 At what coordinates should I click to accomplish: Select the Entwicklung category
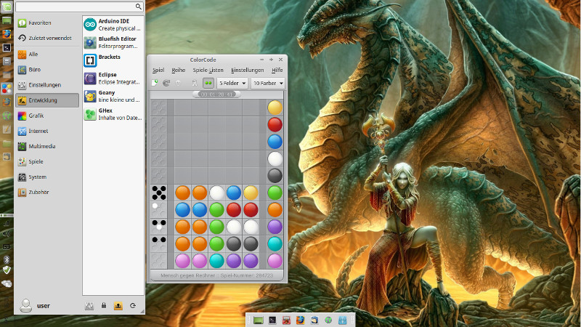click(x=47, y=100)
